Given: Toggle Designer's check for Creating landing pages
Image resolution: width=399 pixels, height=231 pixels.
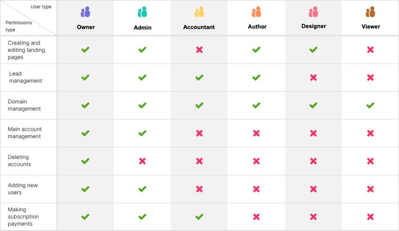Looking at the screenshot, I should click(313, 50).
